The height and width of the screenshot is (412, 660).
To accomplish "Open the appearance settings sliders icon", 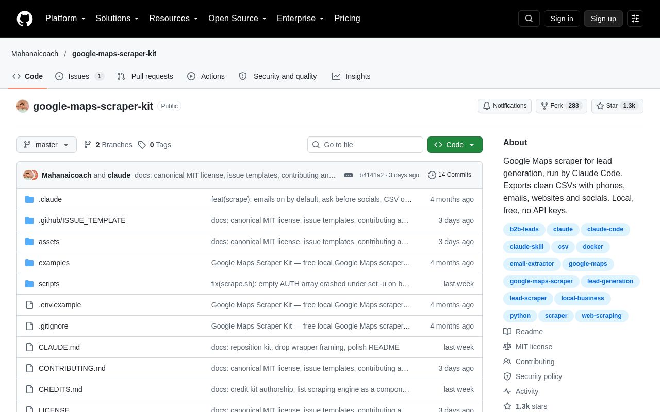I will (635, 19).
